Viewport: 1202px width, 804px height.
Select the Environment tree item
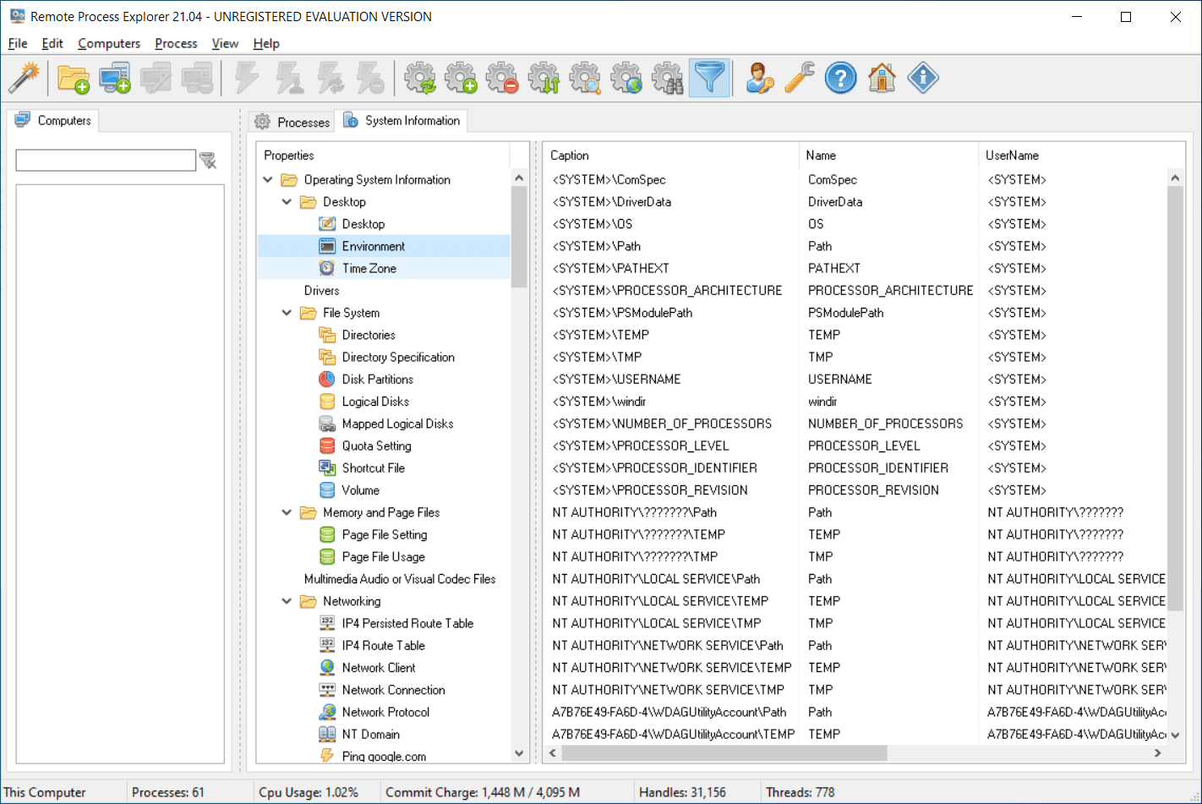[373, 246]
